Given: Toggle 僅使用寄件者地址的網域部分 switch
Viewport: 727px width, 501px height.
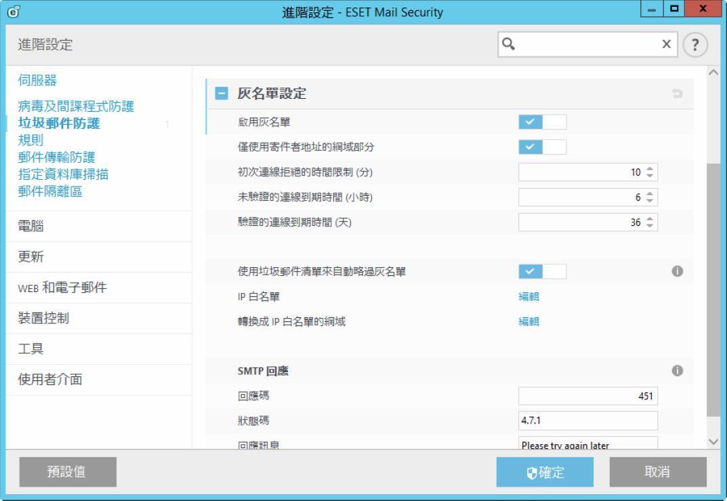Looking at the screenshot, I should [x=542, y=147].
